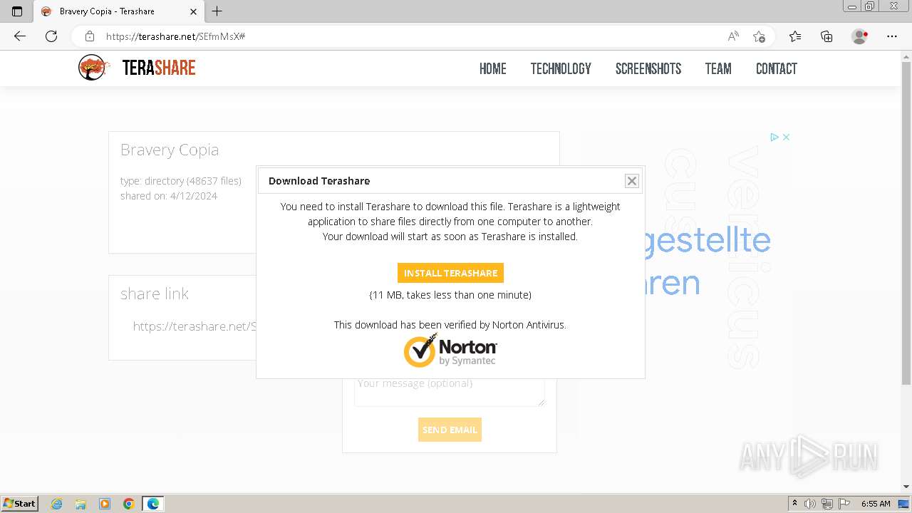Click the Terashare tree logo icon
This screenshot has width=912, height=513.
[x=93, y=68]
